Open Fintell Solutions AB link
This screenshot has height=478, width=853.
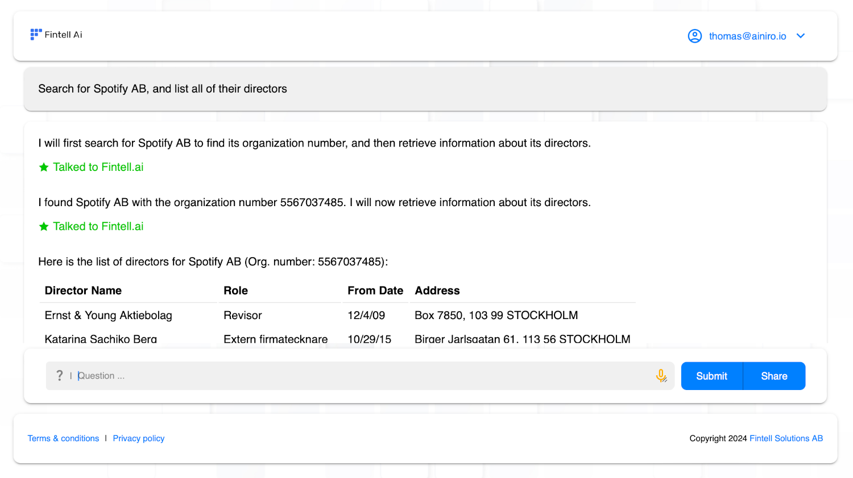point(786,438)
